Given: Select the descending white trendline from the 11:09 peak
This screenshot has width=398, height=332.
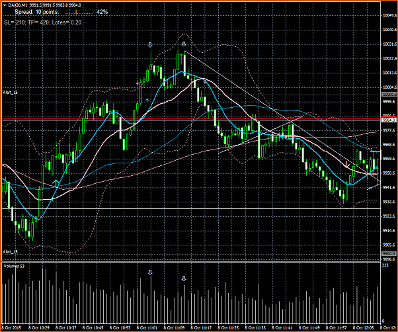Looking at the screenshot, I should click(x=282, y=118).
